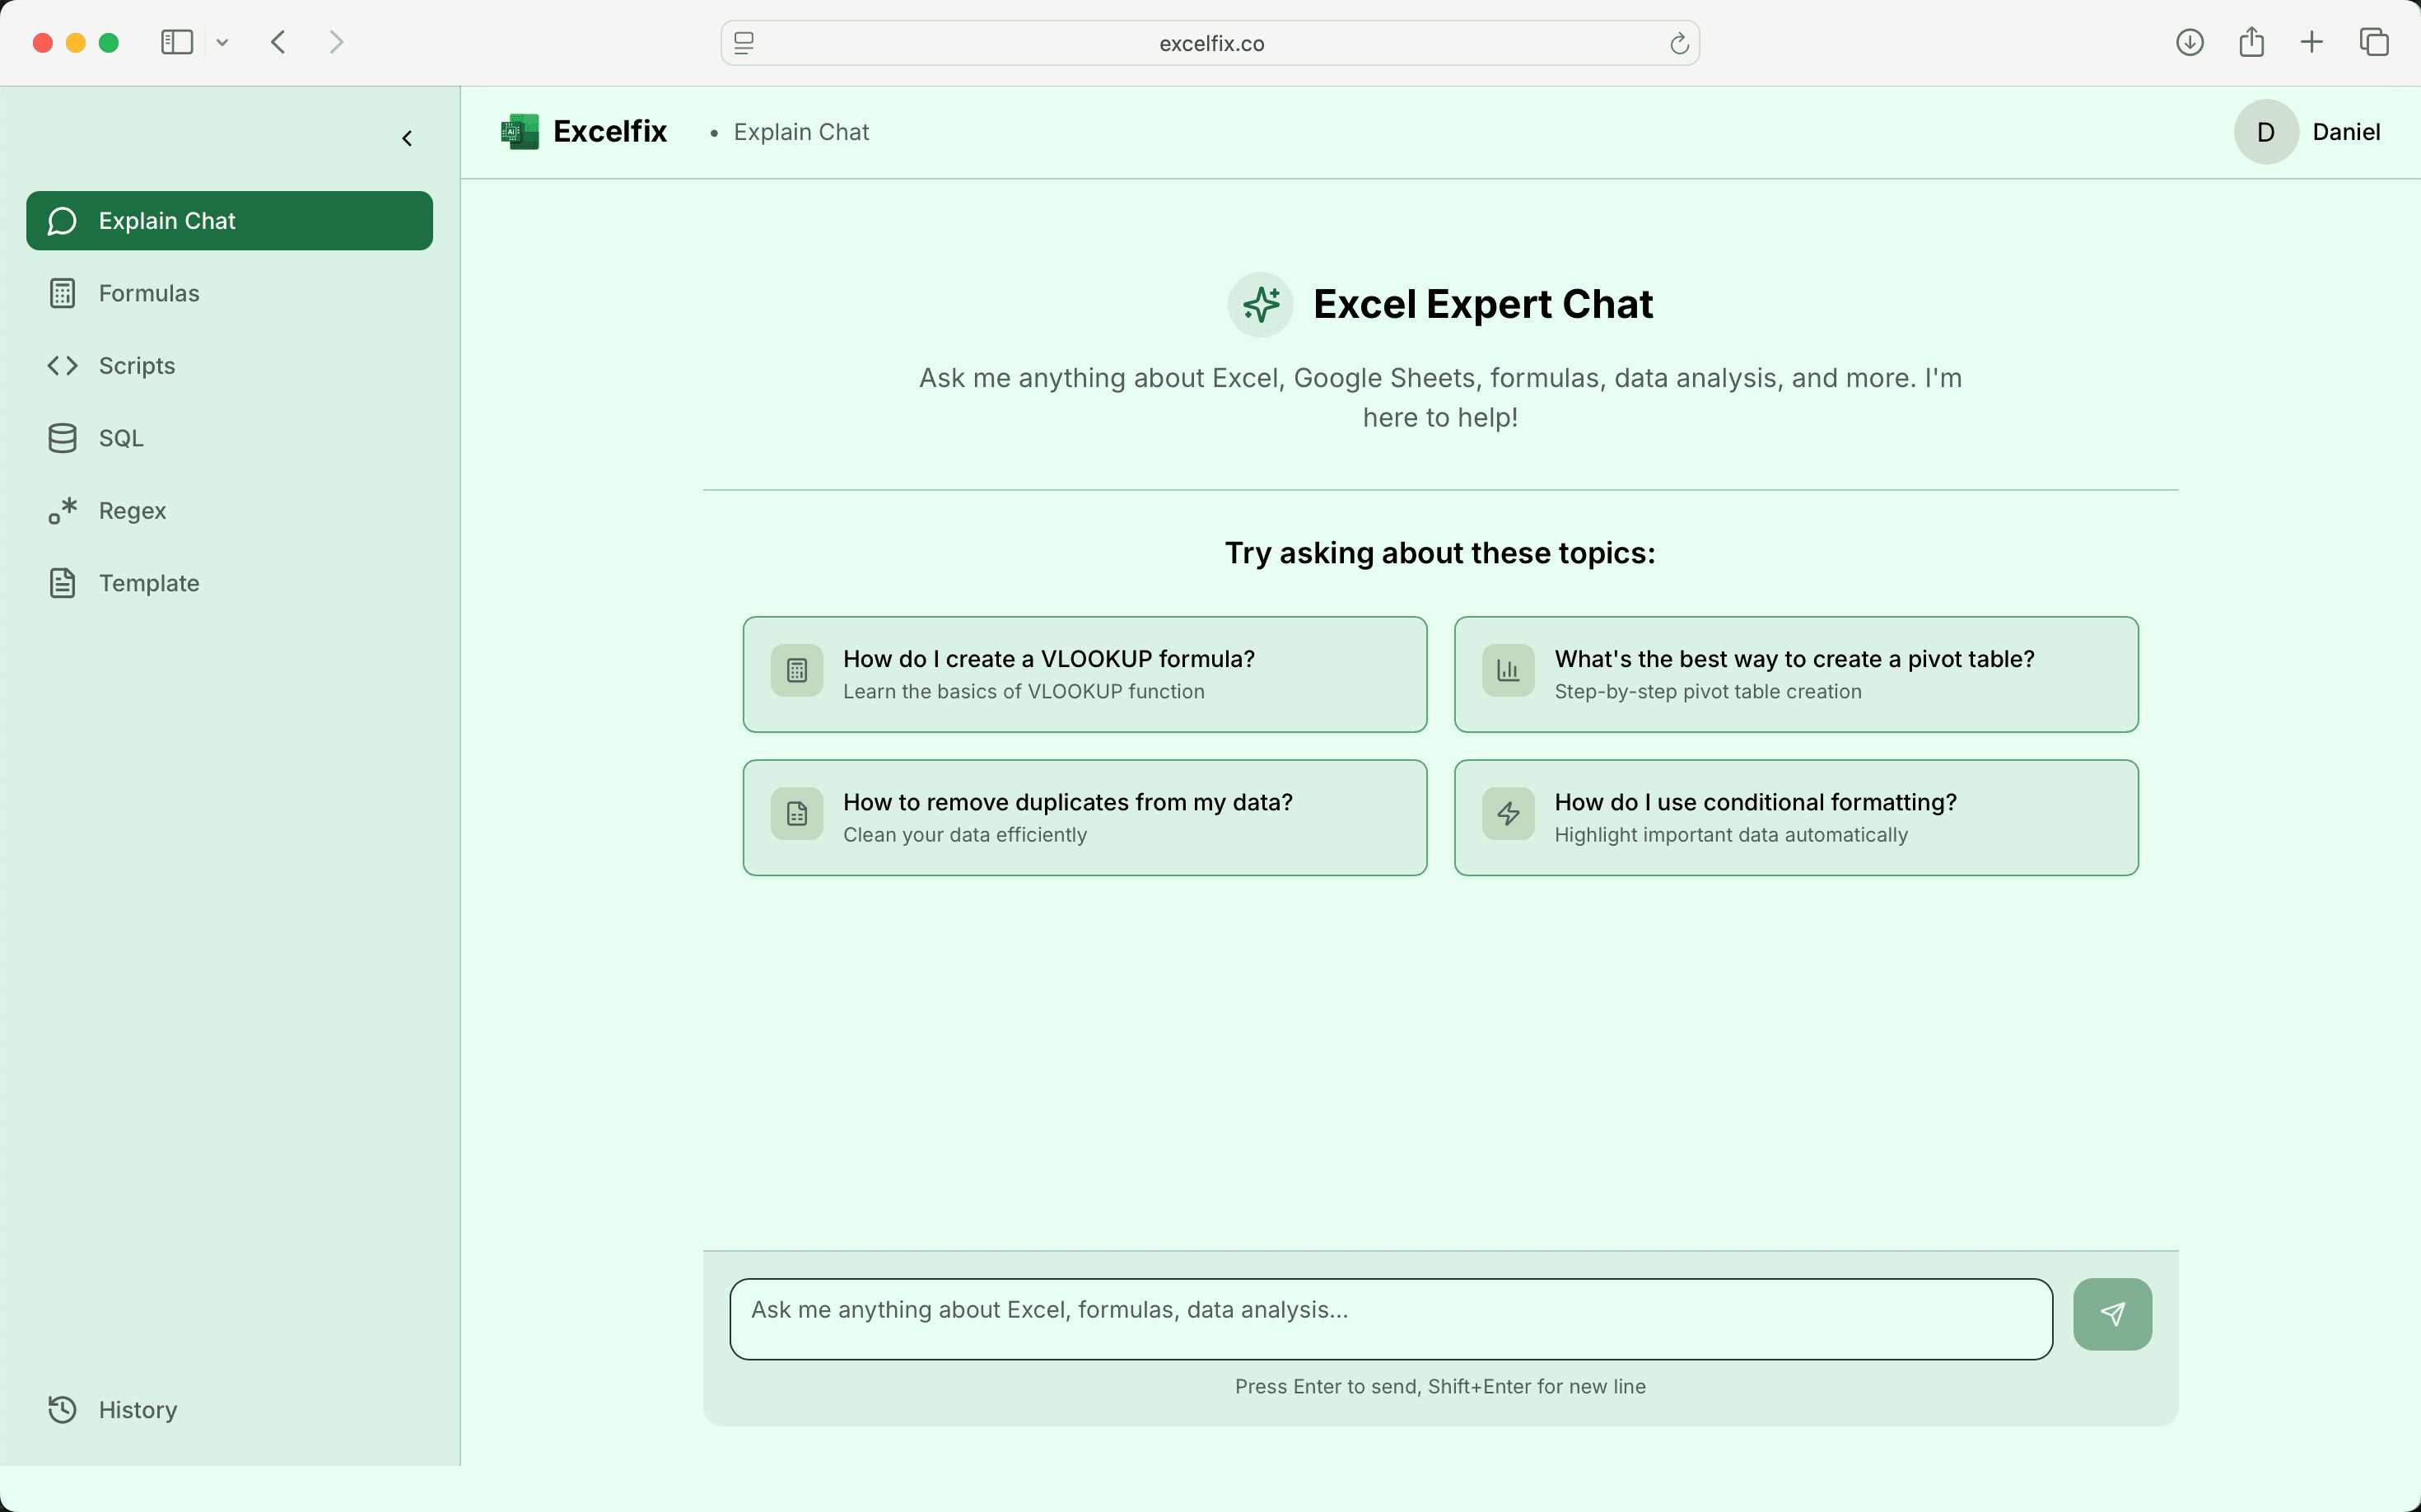Select the VLOOKUP formula suggestion card
The image size is (2421, 1512).
click(1084, 675)
